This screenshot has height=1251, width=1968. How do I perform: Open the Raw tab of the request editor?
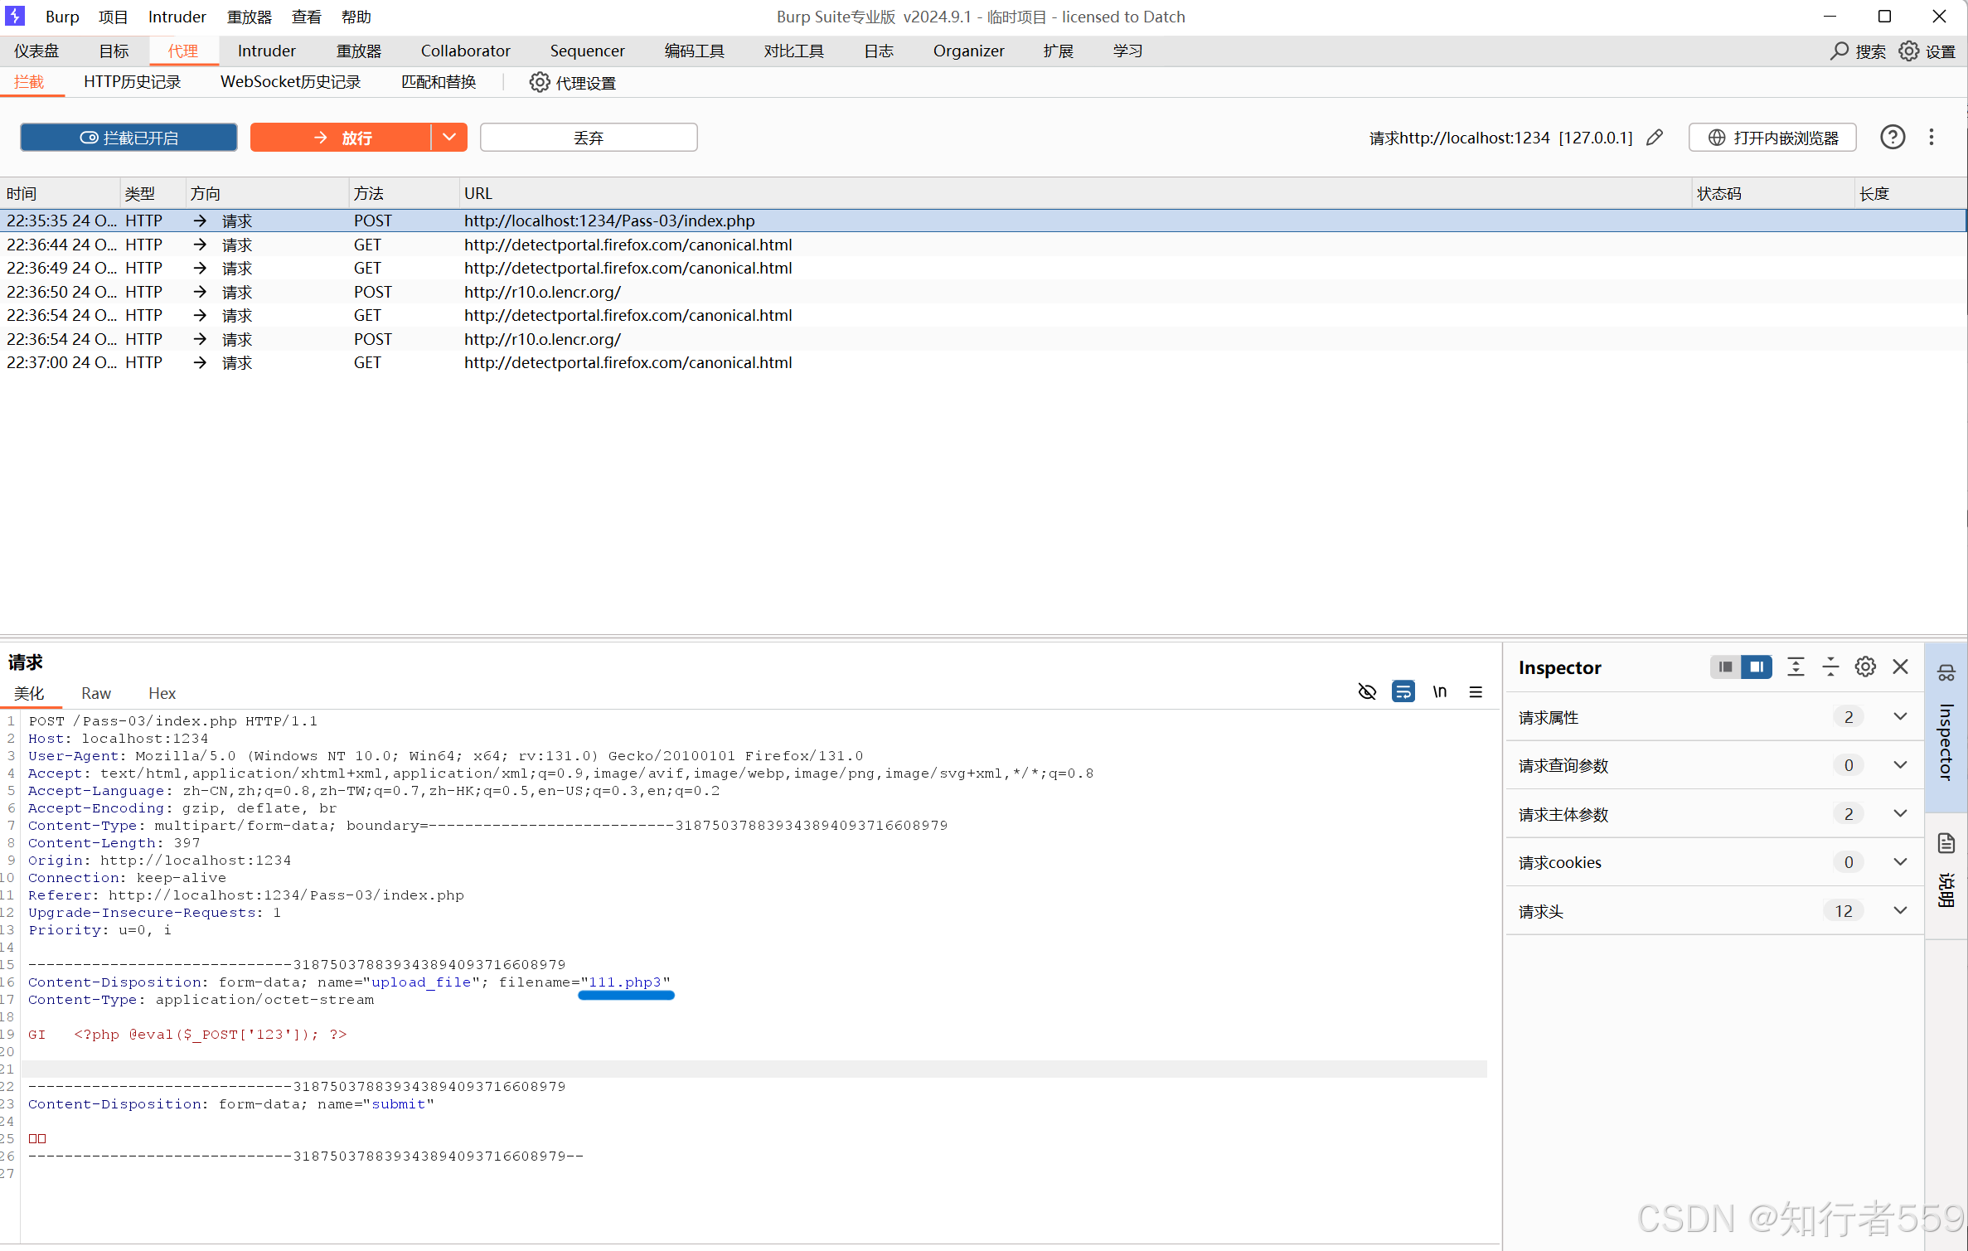point(96,693)
